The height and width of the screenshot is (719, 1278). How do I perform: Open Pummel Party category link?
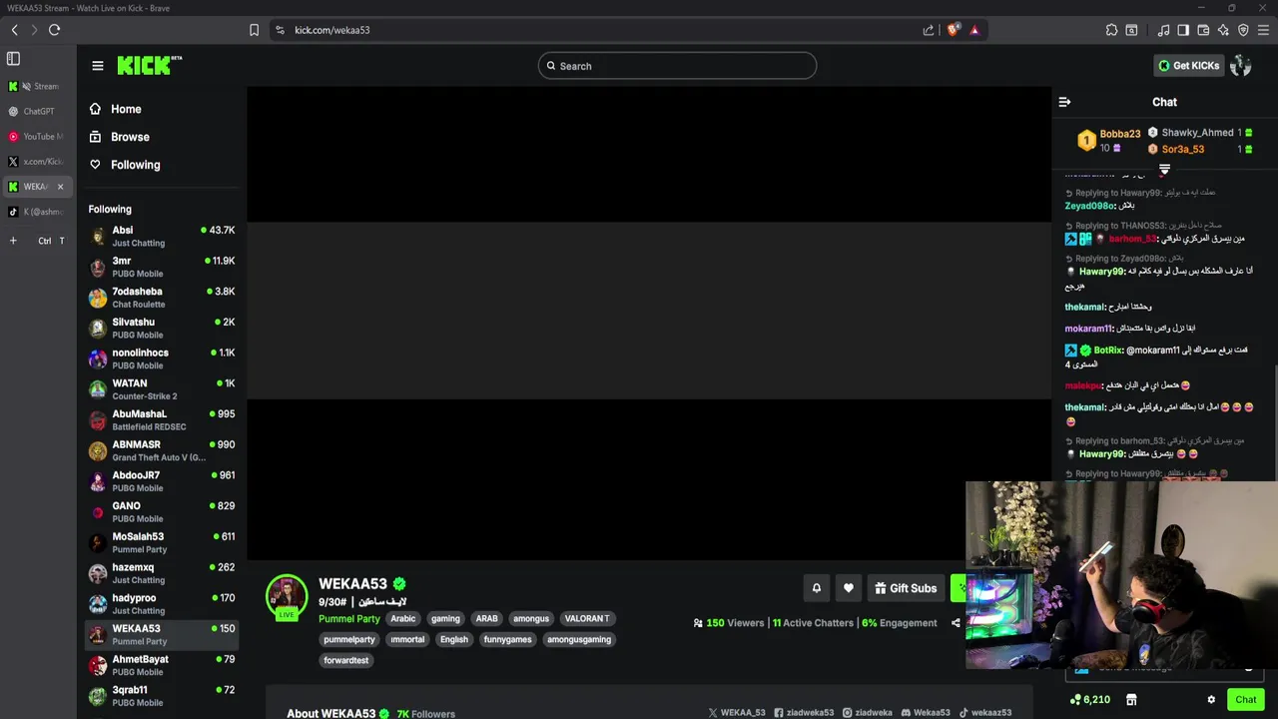[x=349, y=619]
